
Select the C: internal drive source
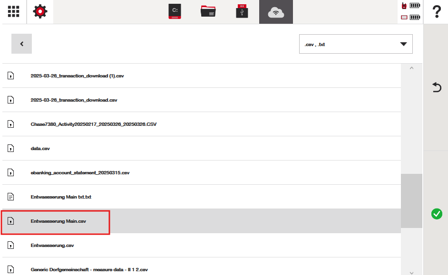175,12
